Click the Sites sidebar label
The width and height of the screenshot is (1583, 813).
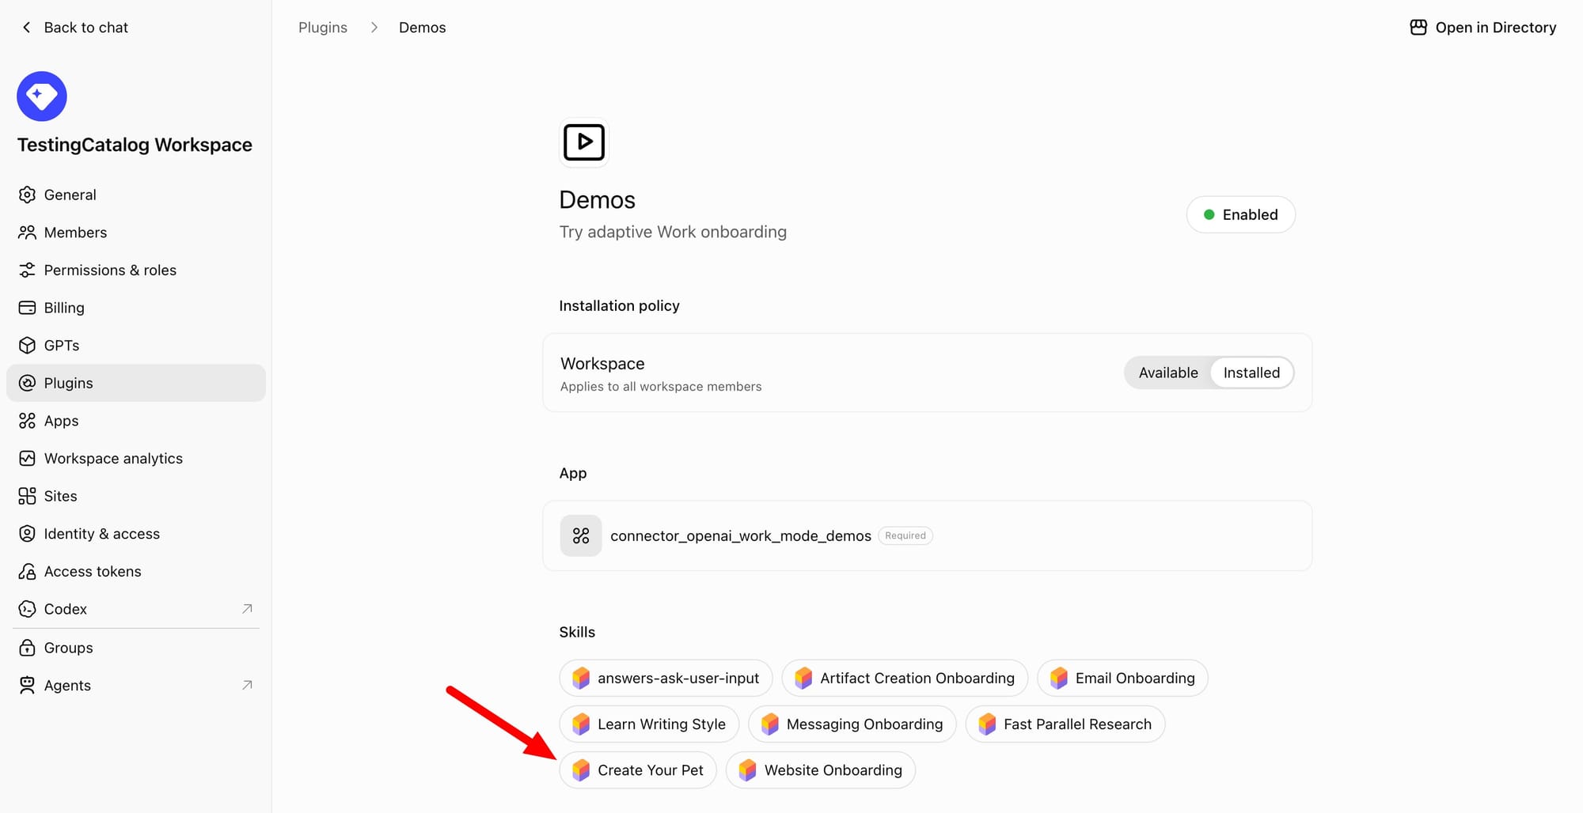point(60,497)
